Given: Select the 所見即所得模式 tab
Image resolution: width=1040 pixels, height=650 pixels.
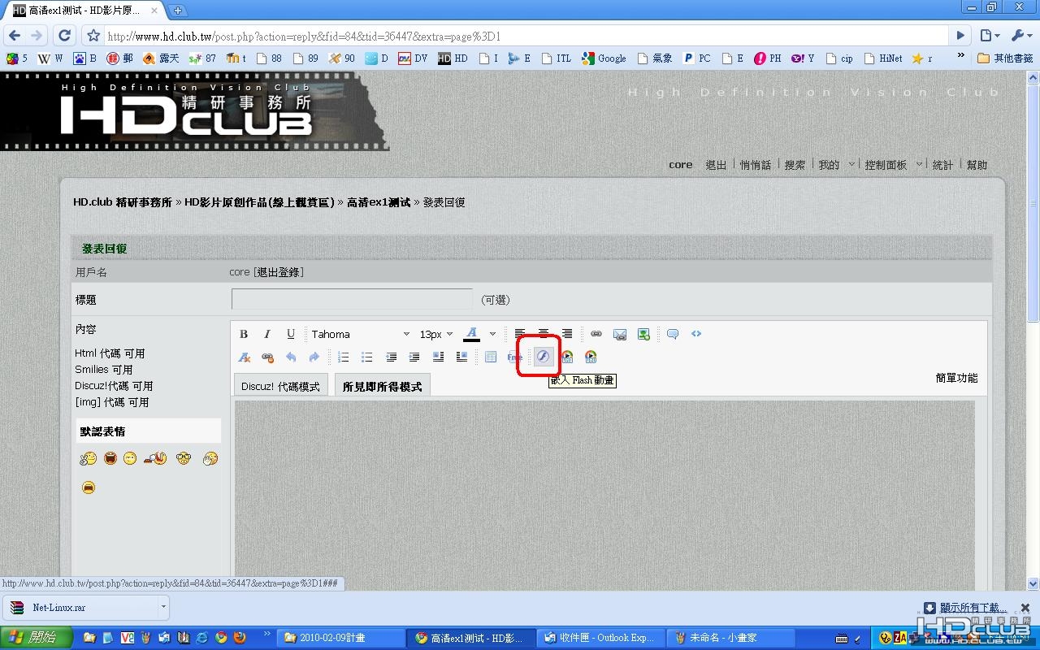Looking at the screenshot, I should pyautogui.click(x=382, y=387).
